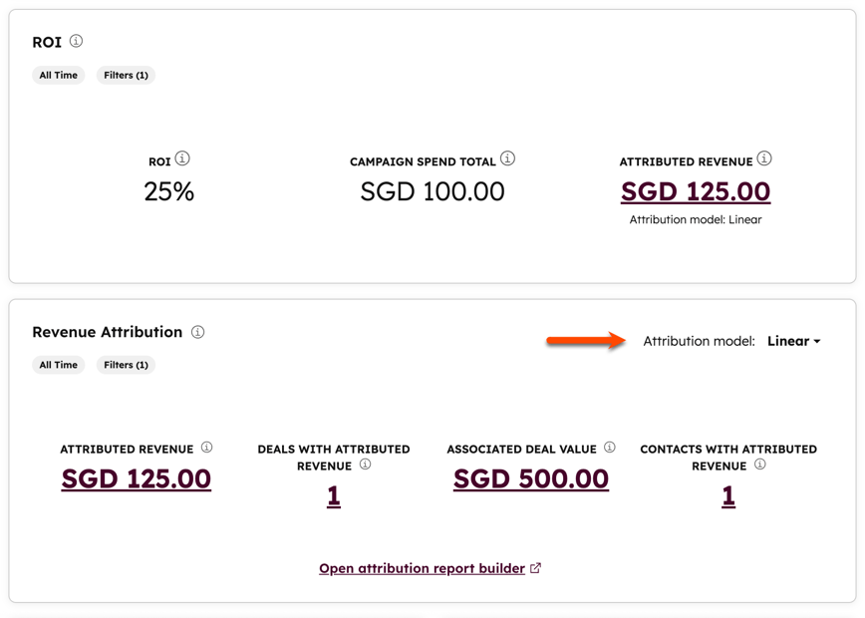Viewport: 865px width, 618px height.
Task: Click the SGD 500.00 Associated Deal Value link
Action: point(530,478)
